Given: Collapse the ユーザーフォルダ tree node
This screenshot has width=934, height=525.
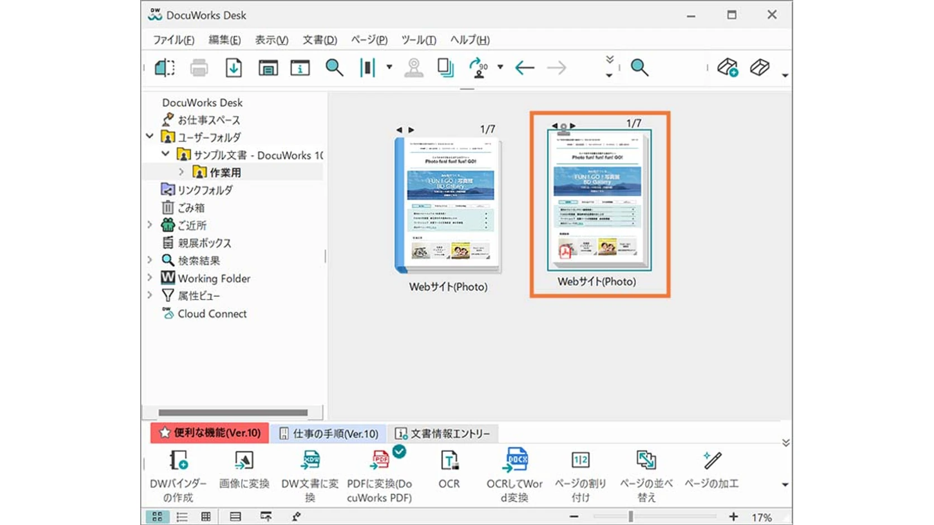Looking at the screenshot, I should [150, 136].
